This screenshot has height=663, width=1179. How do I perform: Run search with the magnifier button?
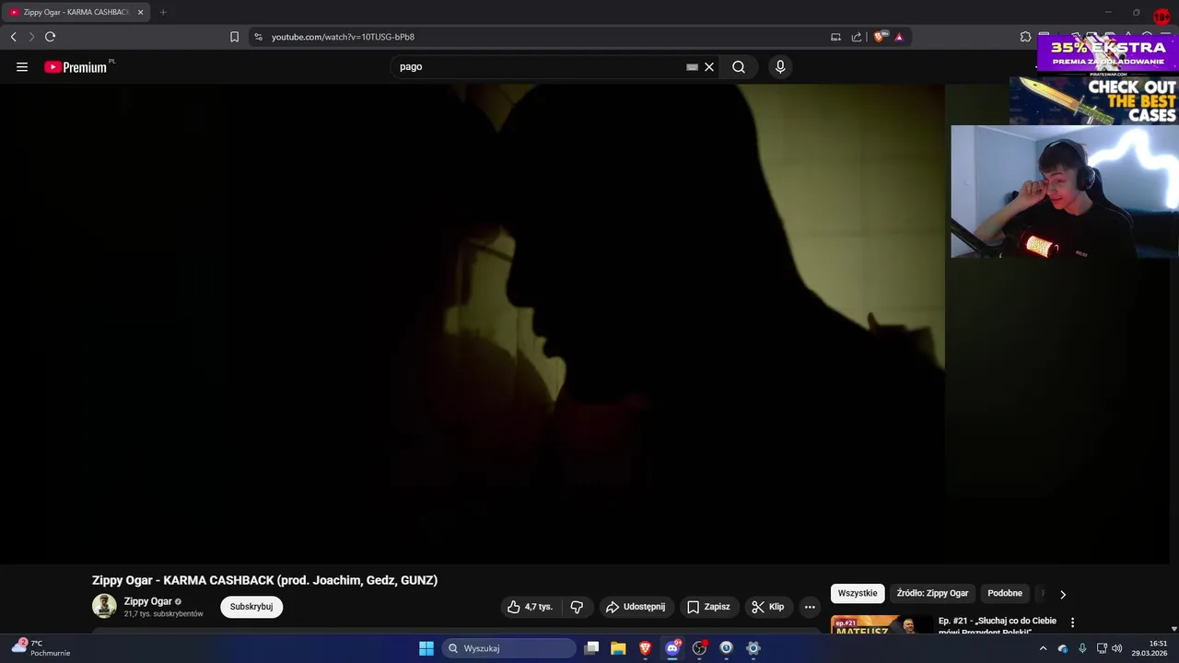pos(739,66)
